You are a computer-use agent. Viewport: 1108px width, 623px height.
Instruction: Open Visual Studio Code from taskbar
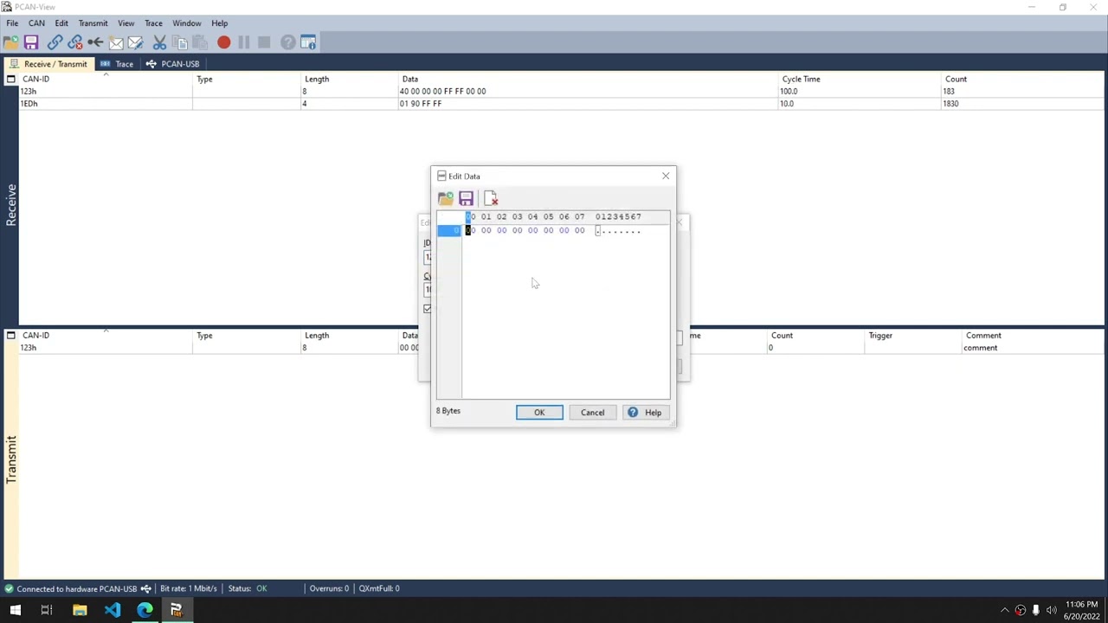112,610
